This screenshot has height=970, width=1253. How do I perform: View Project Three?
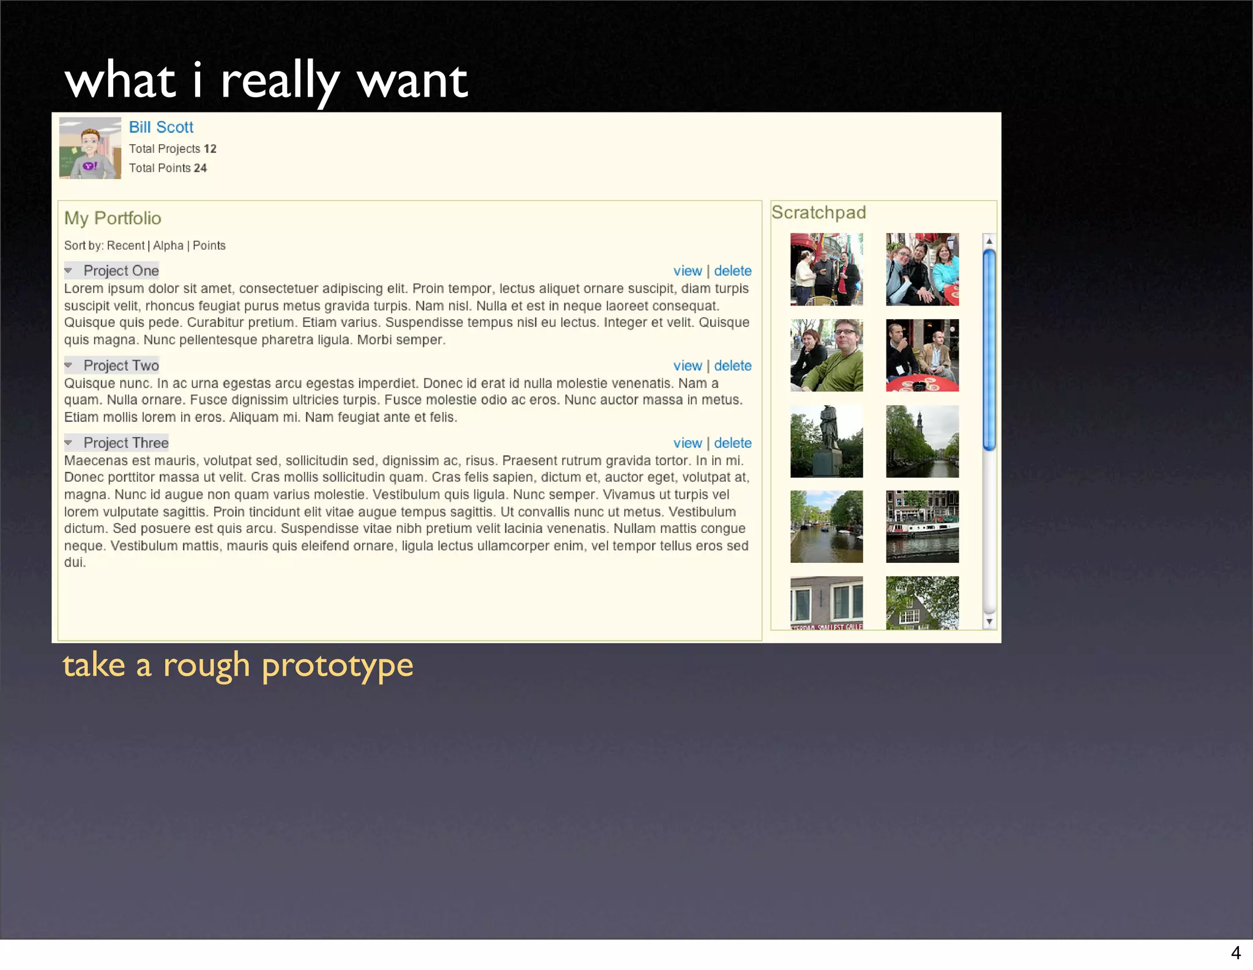[x=688, y=443]
